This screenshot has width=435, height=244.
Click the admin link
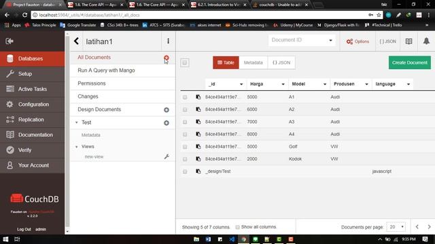[41, 229]
